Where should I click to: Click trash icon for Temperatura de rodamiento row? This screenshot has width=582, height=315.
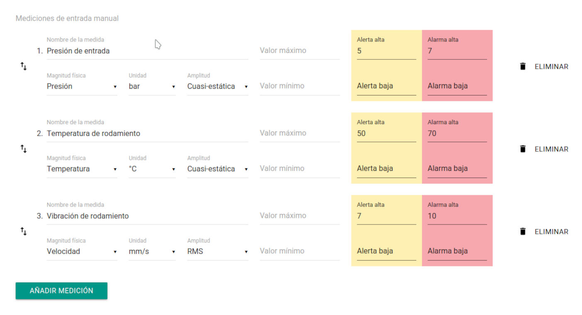pyautogui.click(x=523, y=149)
